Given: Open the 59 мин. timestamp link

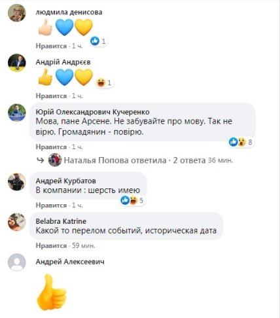Looking at the screenshot, I should (x=84, y=245).
